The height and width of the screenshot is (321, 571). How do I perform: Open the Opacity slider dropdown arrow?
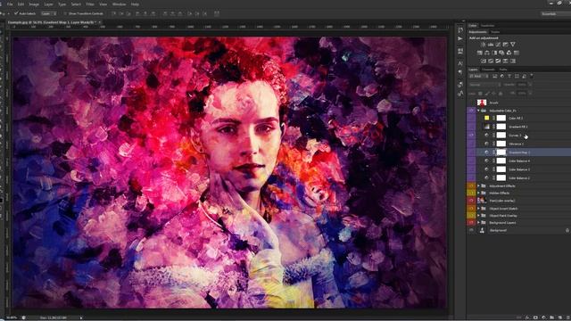(530, 85)
